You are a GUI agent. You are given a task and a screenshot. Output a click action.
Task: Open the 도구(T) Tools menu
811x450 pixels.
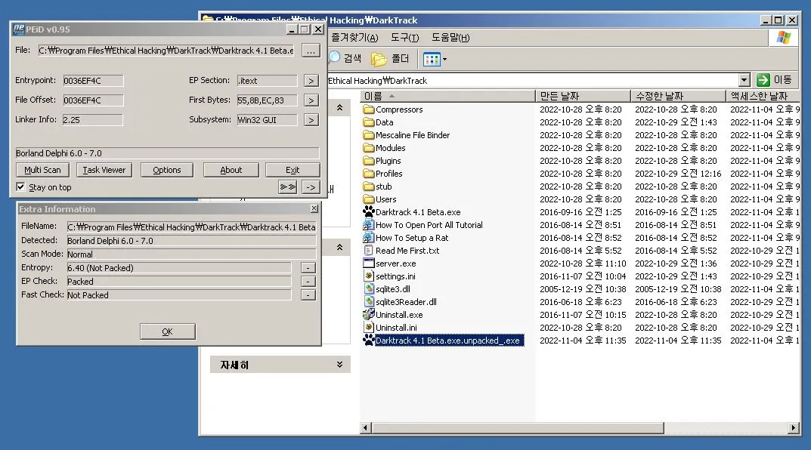coord(404,38)
